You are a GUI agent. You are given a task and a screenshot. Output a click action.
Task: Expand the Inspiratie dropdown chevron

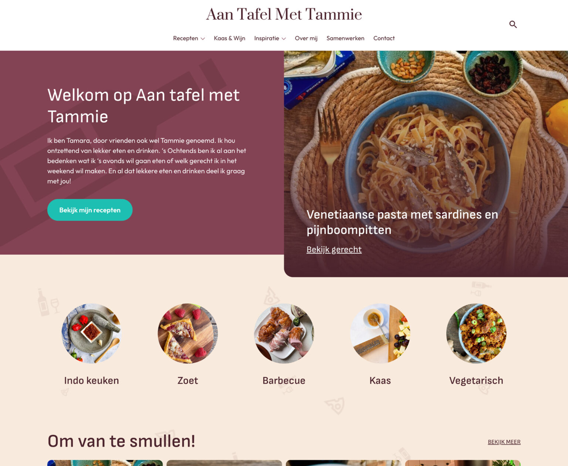click(x=284, y=38)
